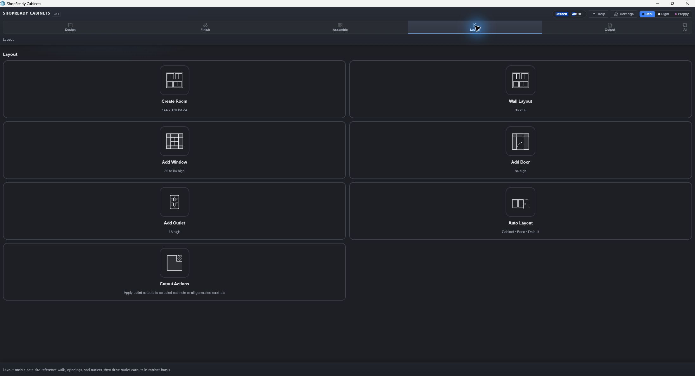This screenshot has width=695, height=376.
Task: Switch to the Design tab
Action: tap(70, 27)
